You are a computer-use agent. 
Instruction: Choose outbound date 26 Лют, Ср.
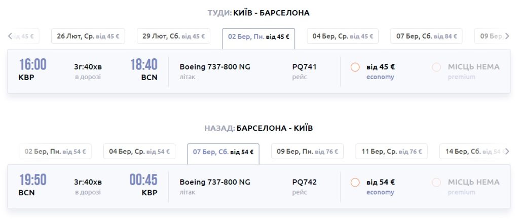pos(88,36)
